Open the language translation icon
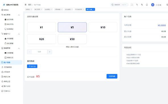 (142, 5)
